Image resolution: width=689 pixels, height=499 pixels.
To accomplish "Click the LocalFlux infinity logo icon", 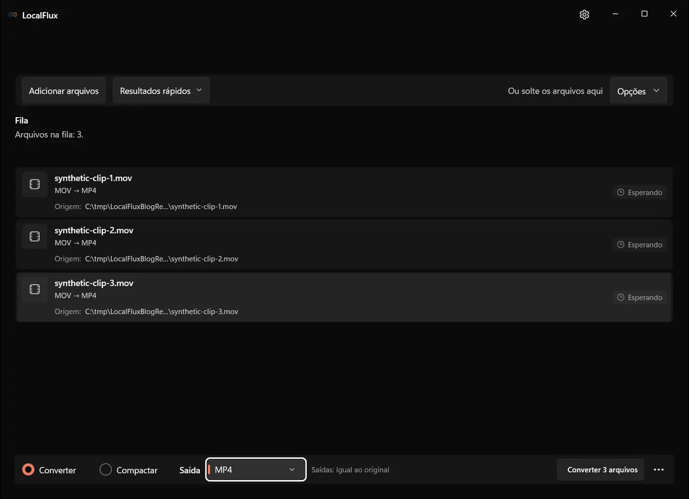I will [x=13, y=15].
